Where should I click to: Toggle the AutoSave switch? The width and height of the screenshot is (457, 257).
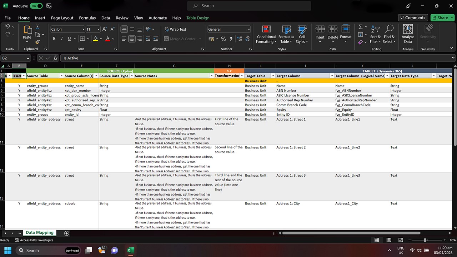tap(36, 6)
